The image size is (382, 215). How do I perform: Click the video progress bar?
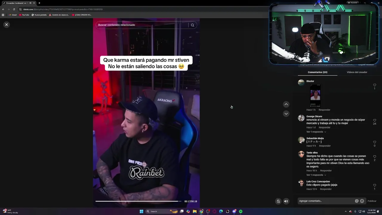138,201
